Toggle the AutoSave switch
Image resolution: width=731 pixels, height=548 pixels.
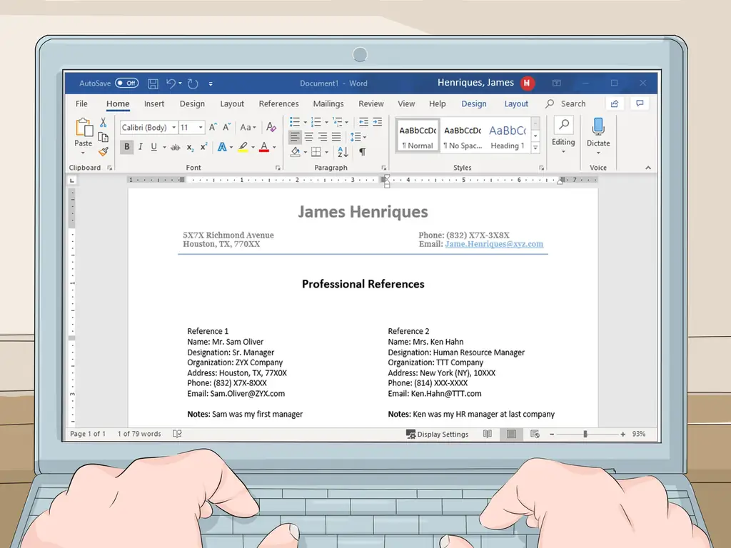(126, 83)
